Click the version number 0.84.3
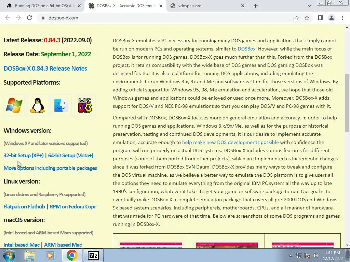Viewport: 350px width, 262px height. [52, 40]
